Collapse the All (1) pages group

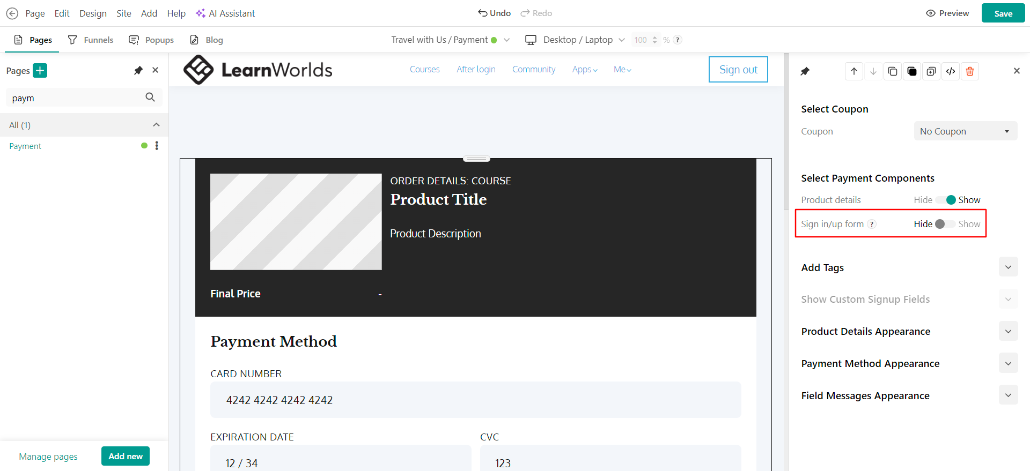click(x=156, y=125)
